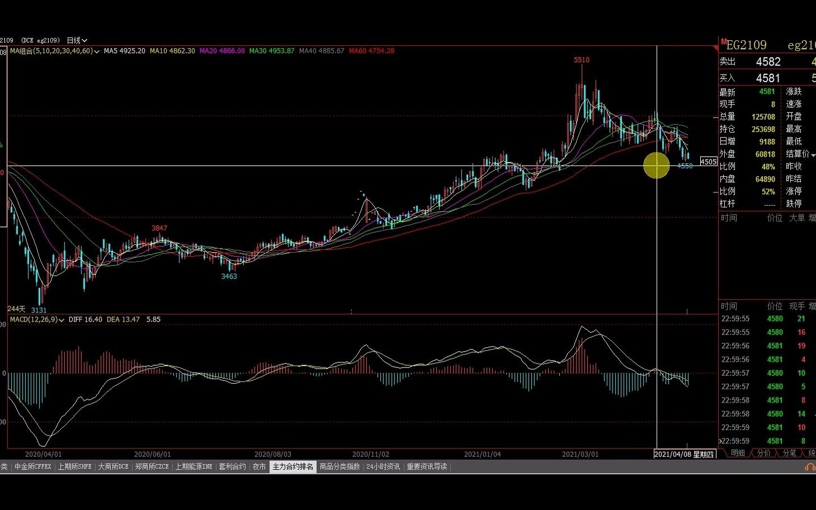Click the DIFF 16.40 value
The image size is (816, 510).
[x=86, y=319]
